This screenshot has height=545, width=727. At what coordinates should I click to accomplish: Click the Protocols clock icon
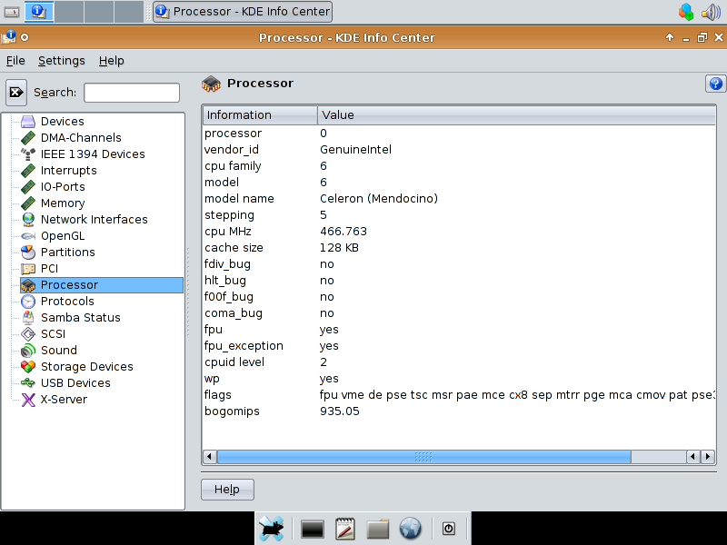tap(28, 302)
